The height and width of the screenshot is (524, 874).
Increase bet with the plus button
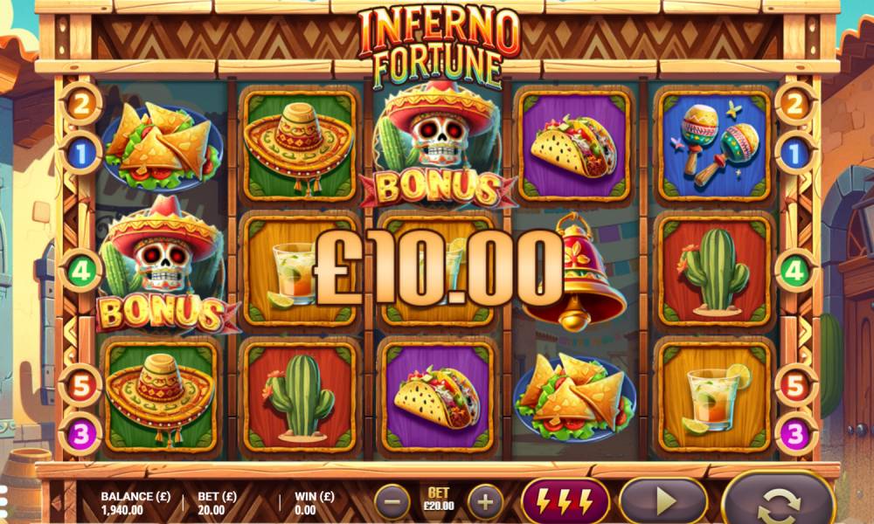(485, 501)
